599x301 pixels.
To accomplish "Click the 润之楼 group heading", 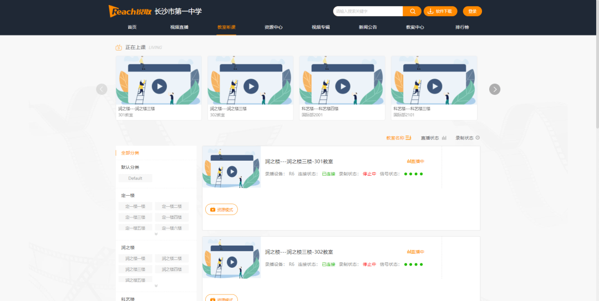I will coord(128,248).
